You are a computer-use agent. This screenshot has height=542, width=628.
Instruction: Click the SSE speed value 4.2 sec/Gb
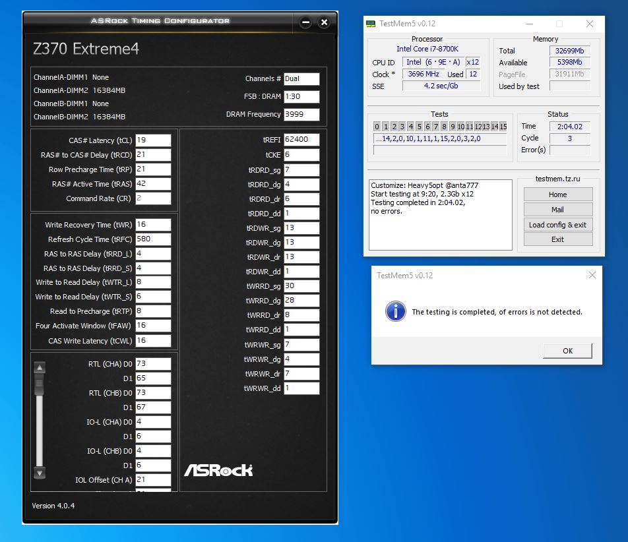coord(441,86)
